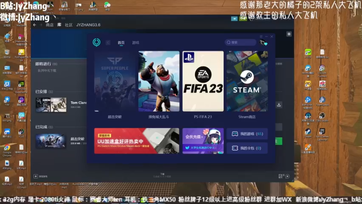Viewport: 362px width, 204px height.
Task: Open PotPlayer desktop icon
Action: tap(21, 55)
